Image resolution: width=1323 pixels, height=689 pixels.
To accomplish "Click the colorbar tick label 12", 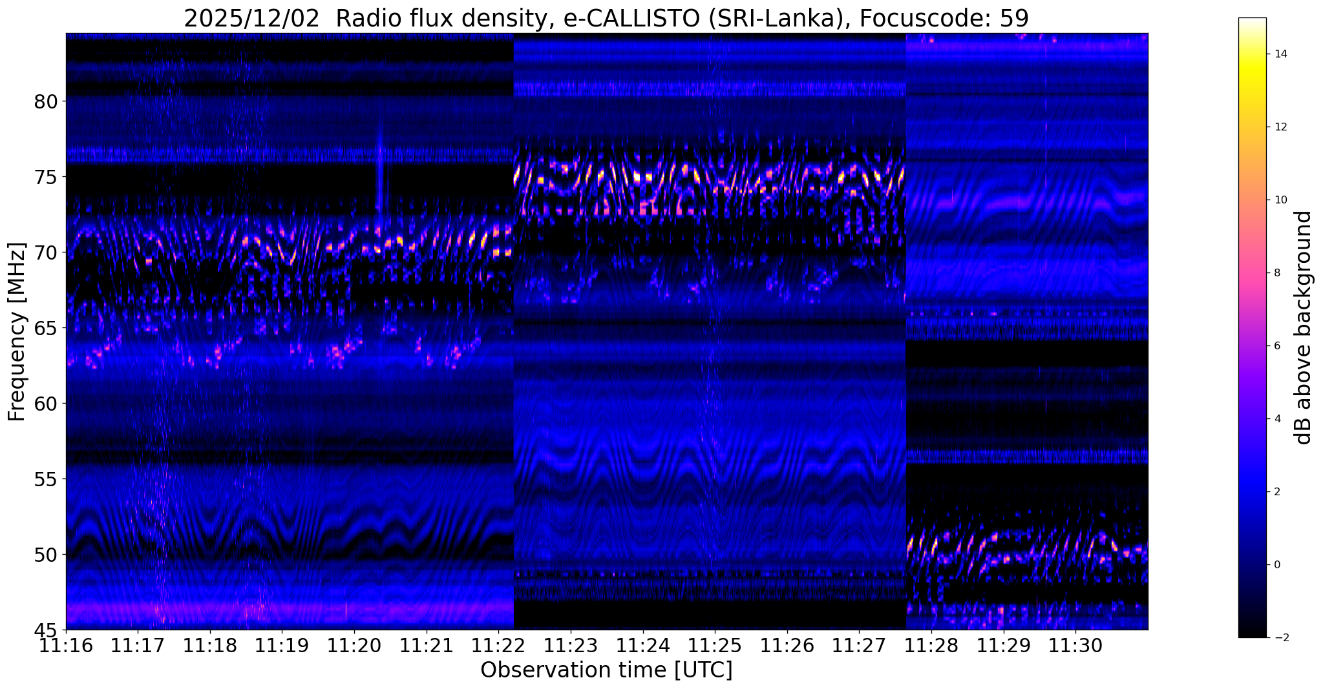I will 1279,127.
